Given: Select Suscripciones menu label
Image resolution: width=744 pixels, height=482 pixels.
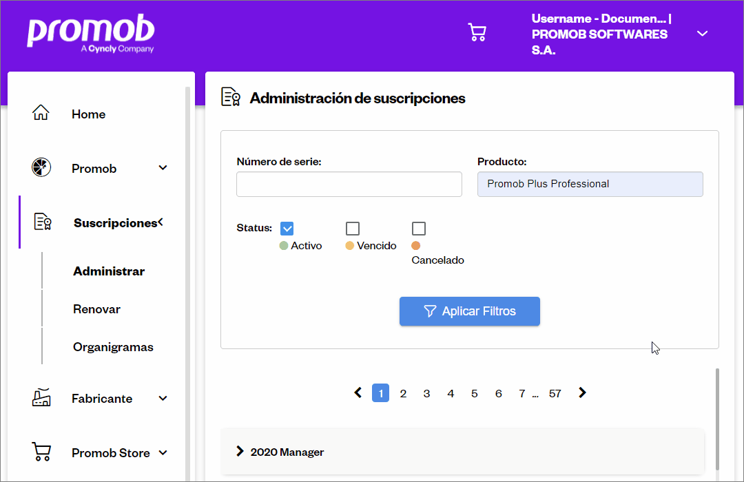Looking at the screenshot, I should [115, 223].
